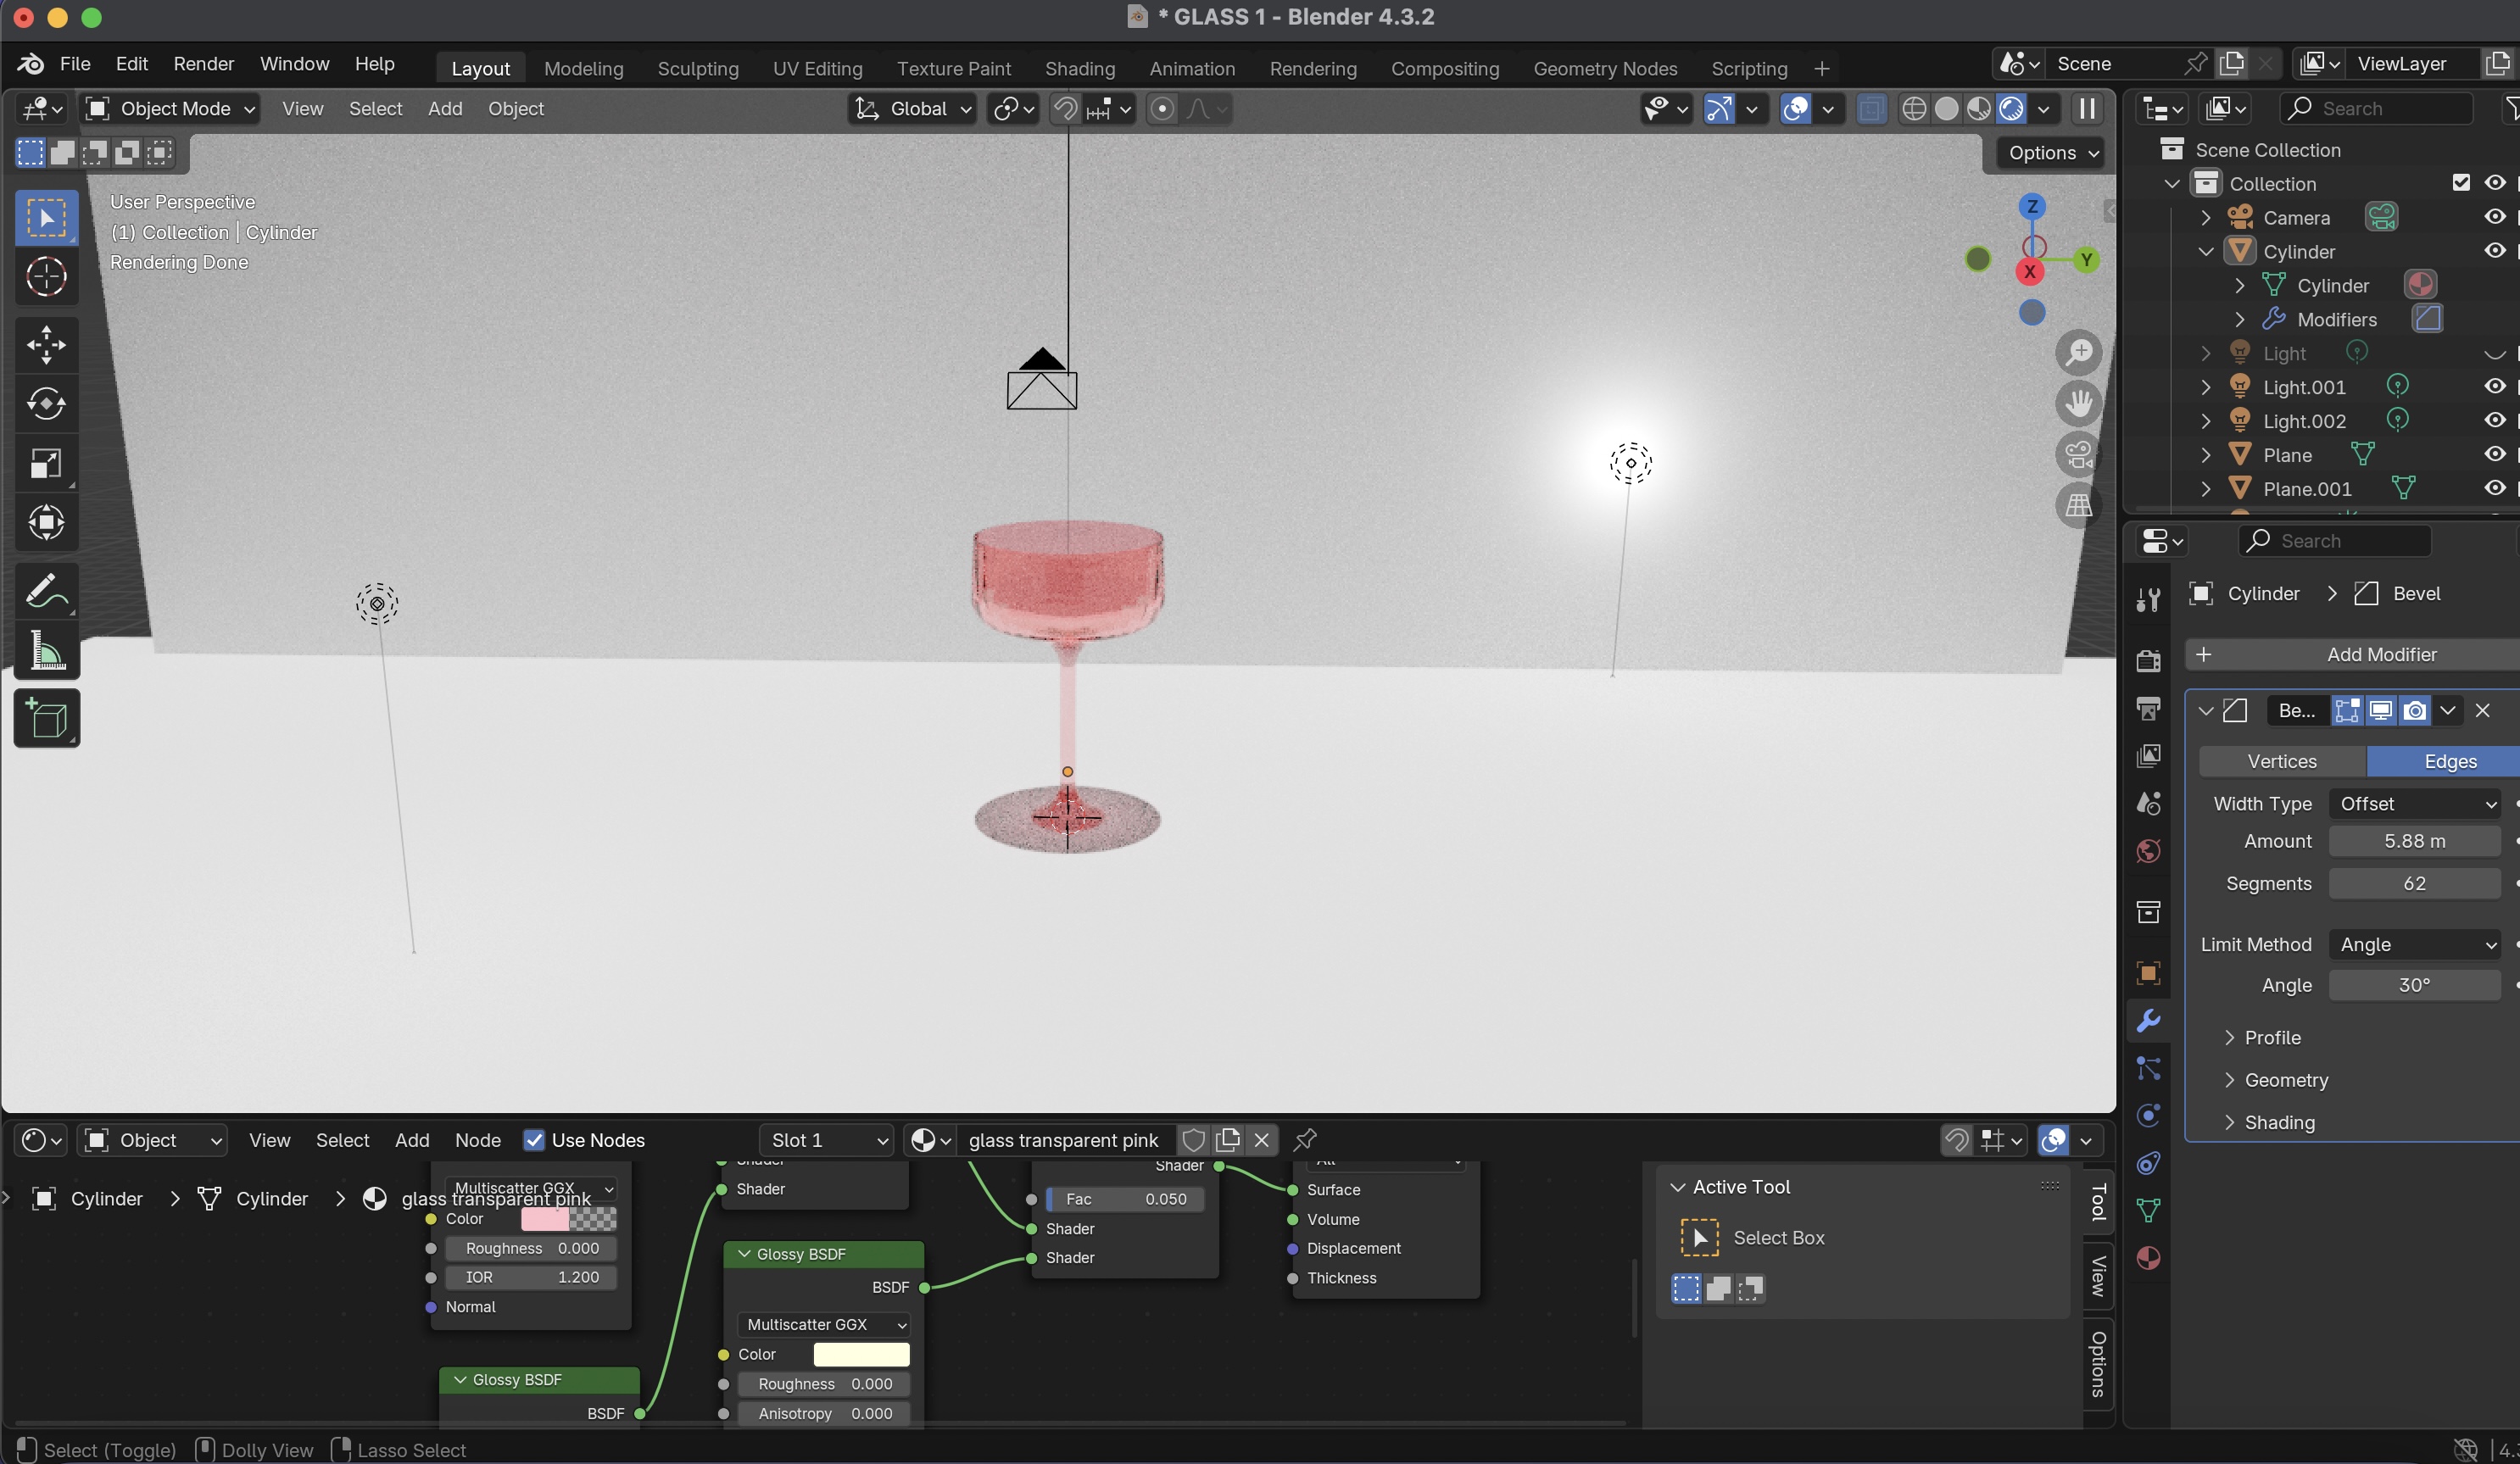Choose the Add Cube tool
The width and height of the screenshot is (2520, 1464).
pyautogui.click(x=46, y=719)
